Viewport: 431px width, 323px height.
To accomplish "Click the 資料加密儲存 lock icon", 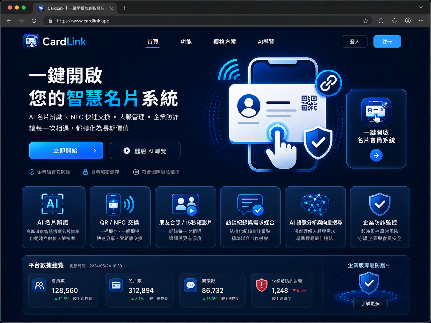I will [85, 172].
